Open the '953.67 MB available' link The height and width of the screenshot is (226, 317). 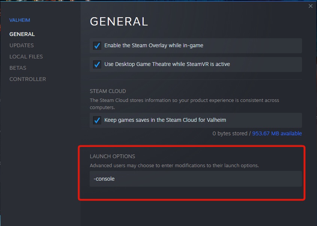pos(277,133)
